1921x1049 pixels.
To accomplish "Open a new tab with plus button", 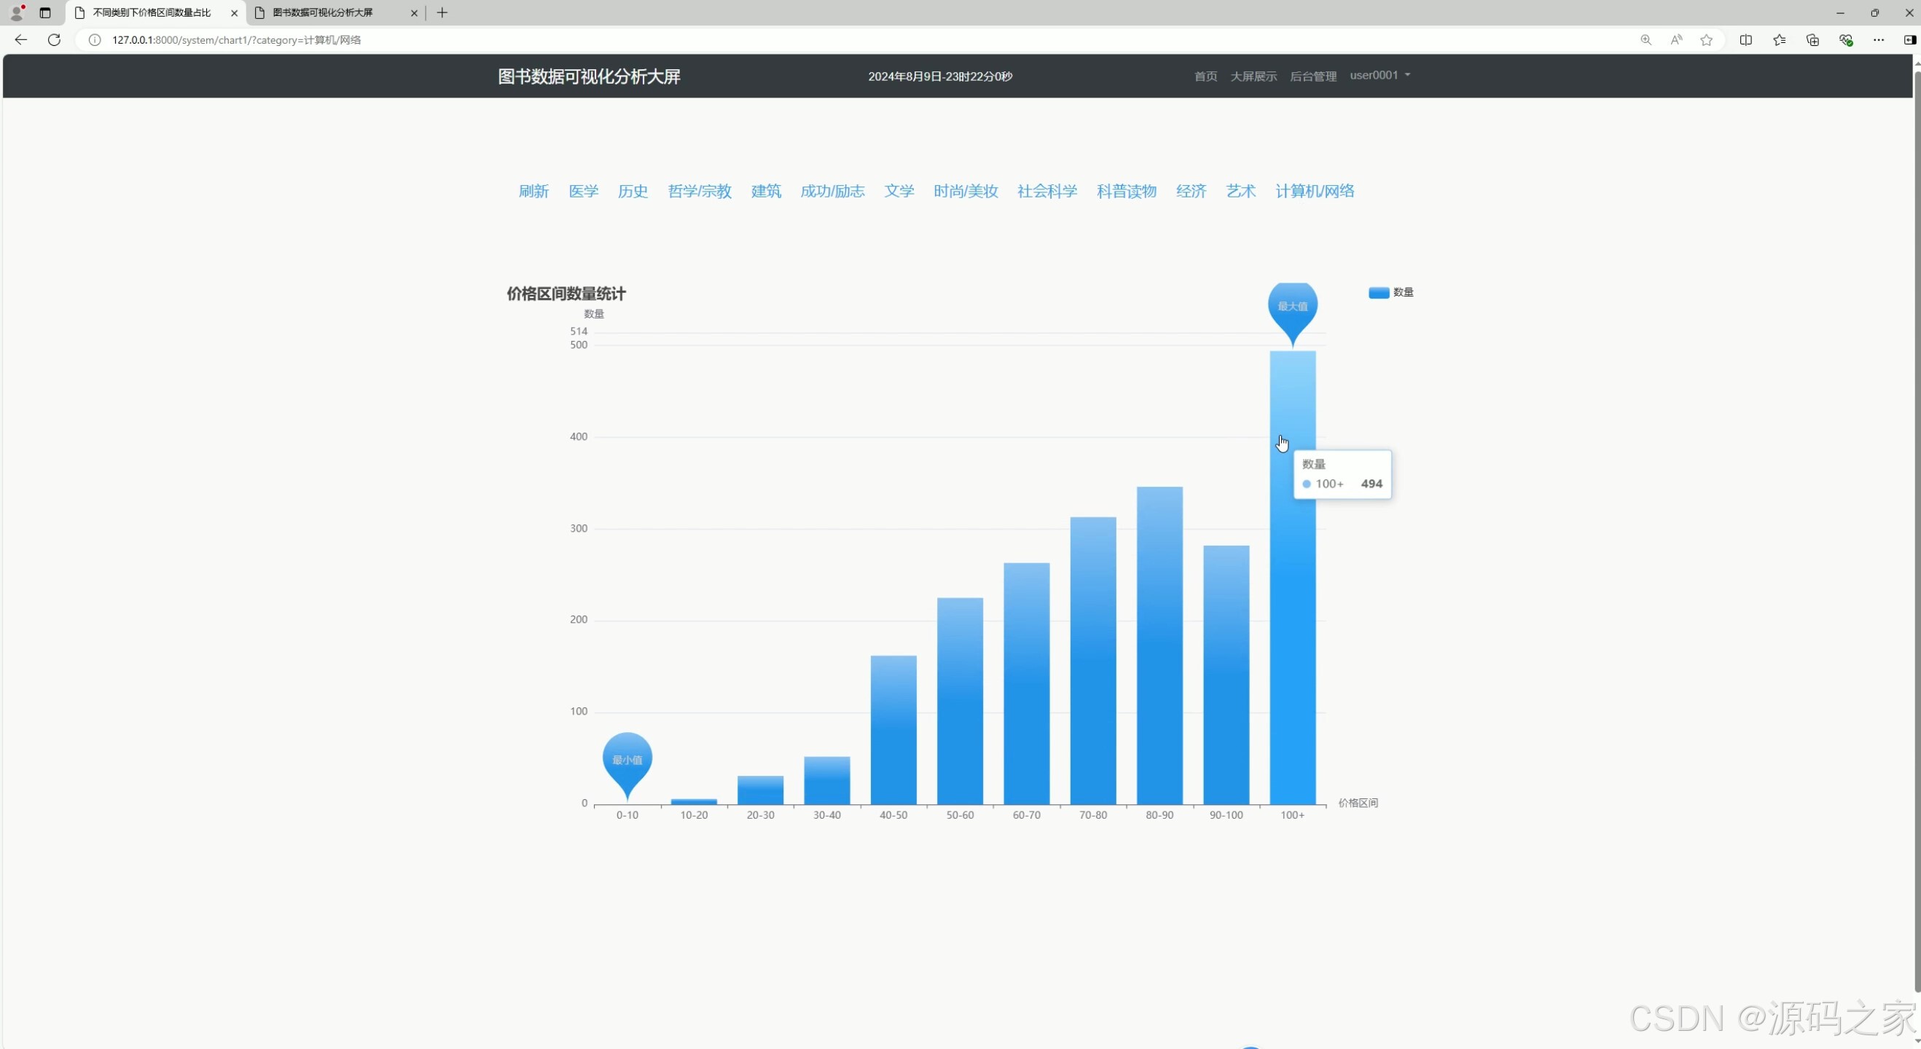I will click(x=442, y=12).
